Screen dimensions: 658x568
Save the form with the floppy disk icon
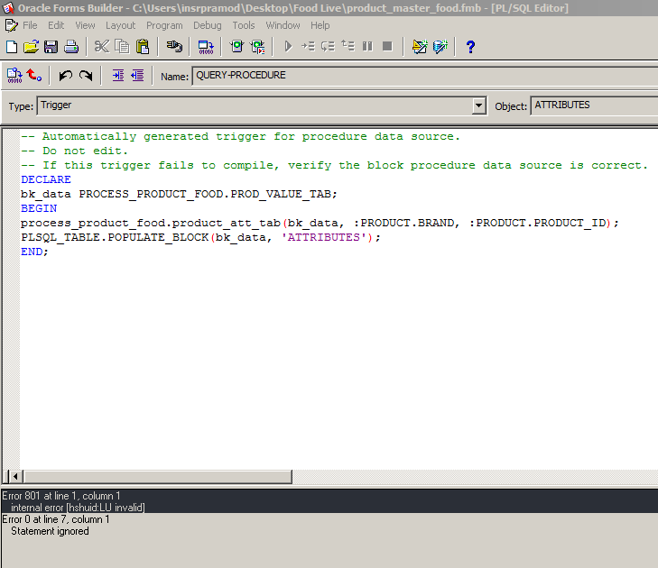[51, 46]
